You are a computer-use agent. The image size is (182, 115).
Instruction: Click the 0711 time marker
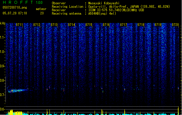click(19, 25)
